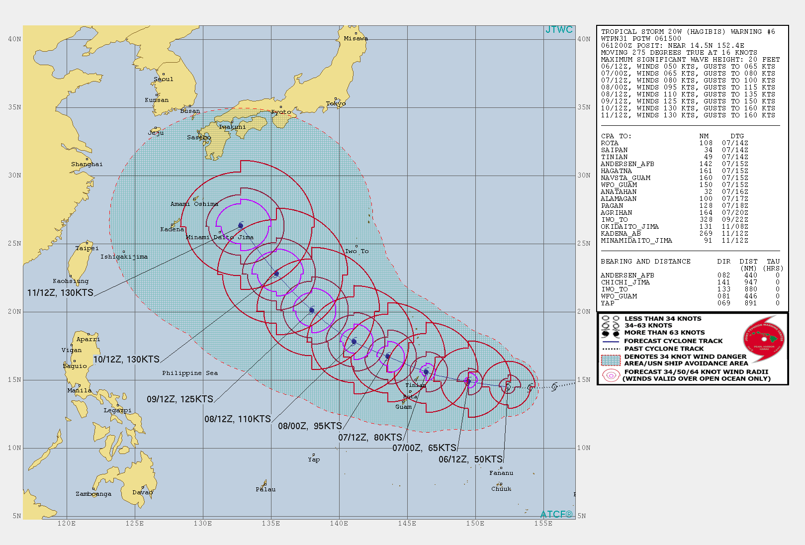Click the CHICHI_JIMA row in the bearing table
Viewport: 805px width, 545px height.
click(x=690, y=282)
